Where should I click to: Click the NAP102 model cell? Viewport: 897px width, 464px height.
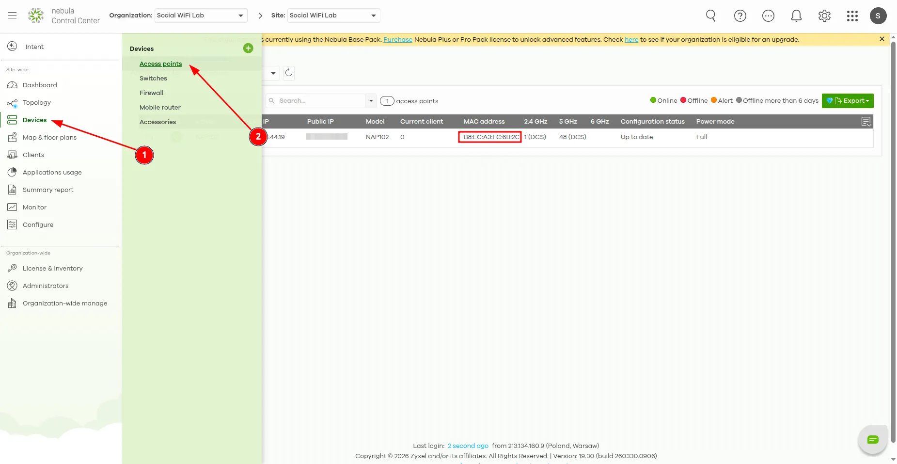pyautogui.click(x=378, y=137)
